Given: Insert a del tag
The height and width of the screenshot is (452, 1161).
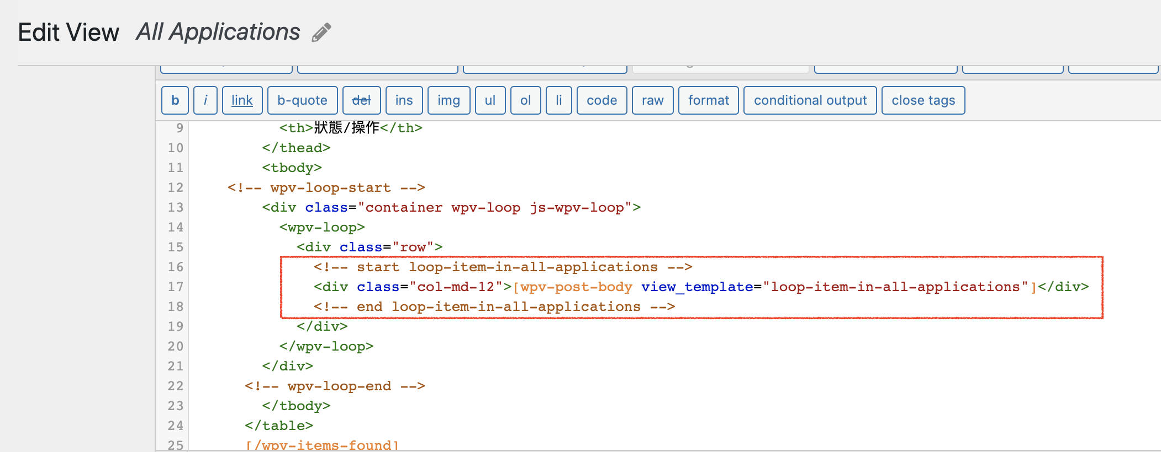Looking at the screenshot, I should point(361,100).
